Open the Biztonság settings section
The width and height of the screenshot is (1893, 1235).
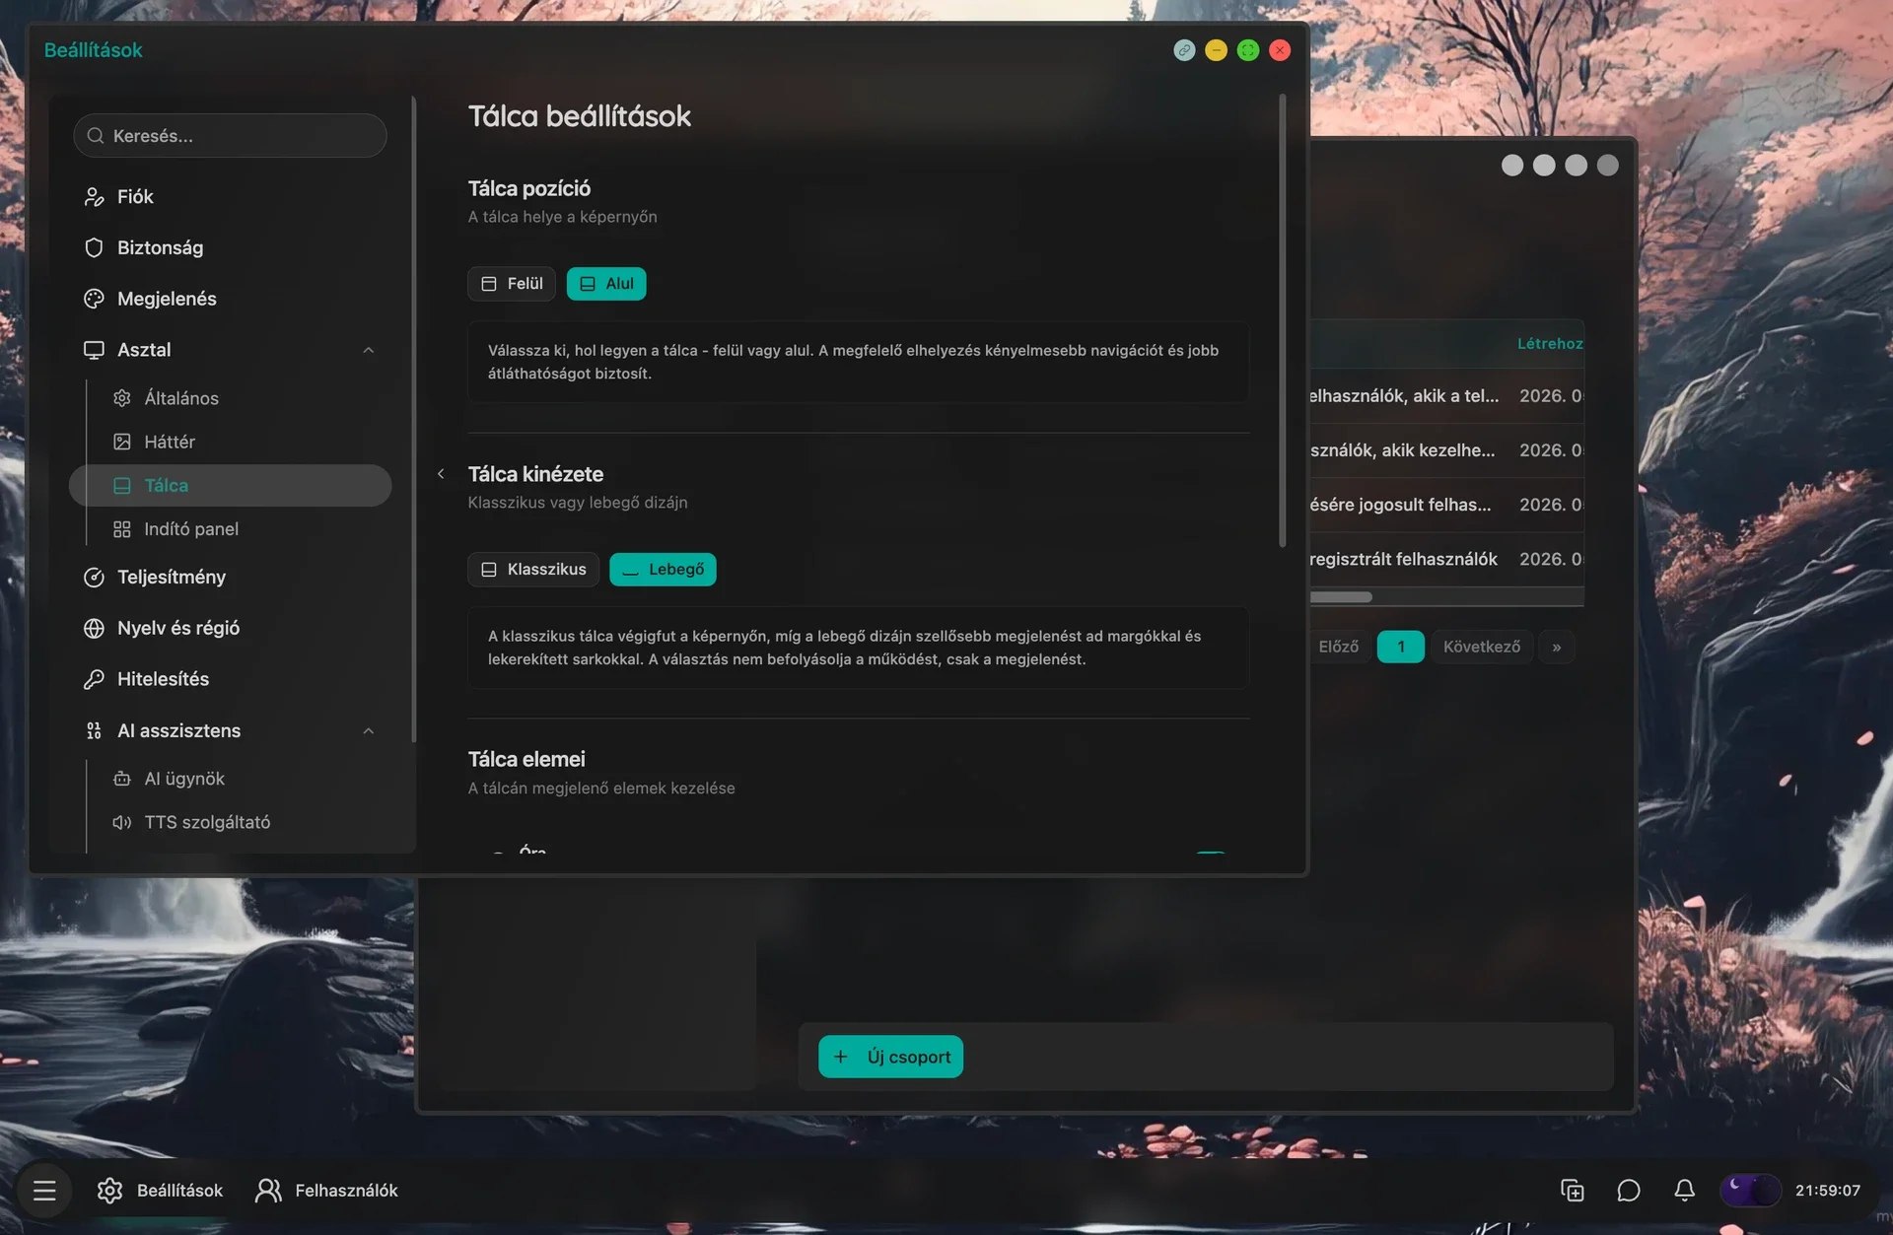coord(230,247)
